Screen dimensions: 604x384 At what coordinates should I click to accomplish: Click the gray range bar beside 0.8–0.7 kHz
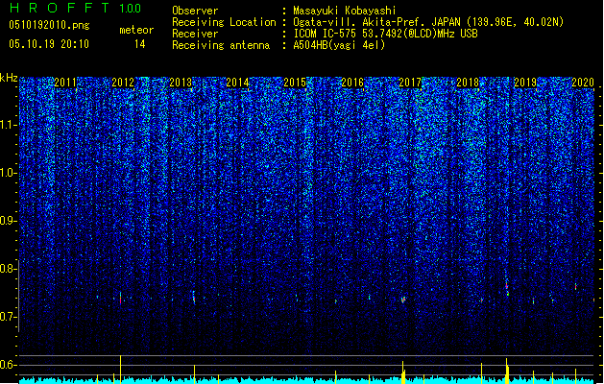point(18,296)
